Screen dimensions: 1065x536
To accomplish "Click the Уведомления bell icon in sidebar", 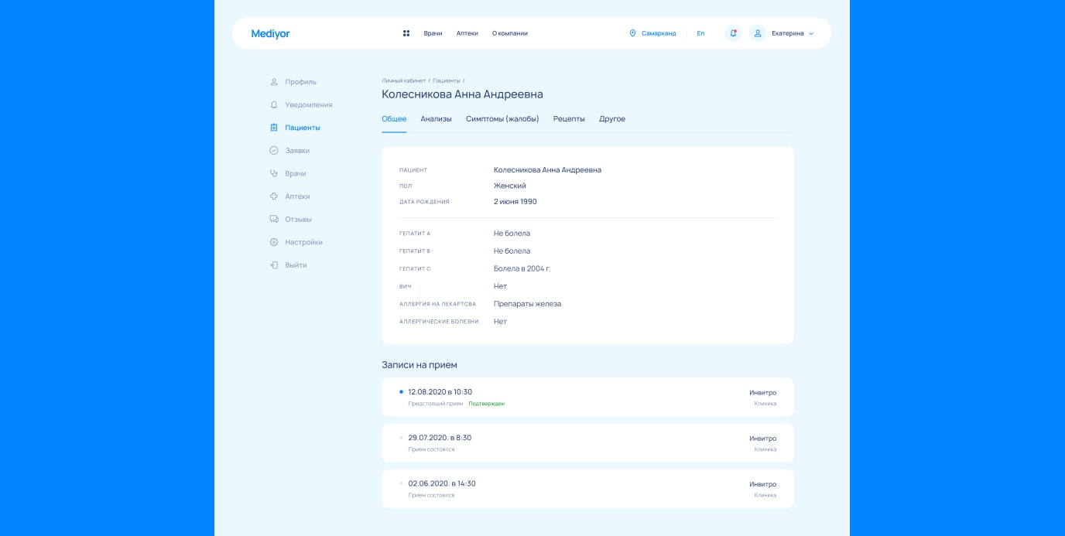I will pyautogui.click(x=274, y=104).
